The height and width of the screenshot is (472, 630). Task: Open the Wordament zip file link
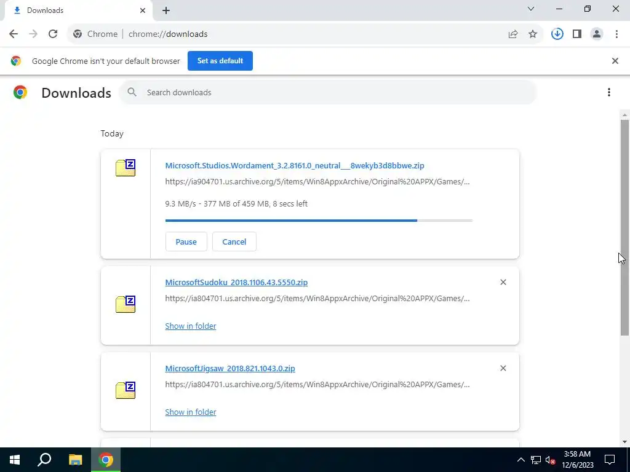[295, 165]
